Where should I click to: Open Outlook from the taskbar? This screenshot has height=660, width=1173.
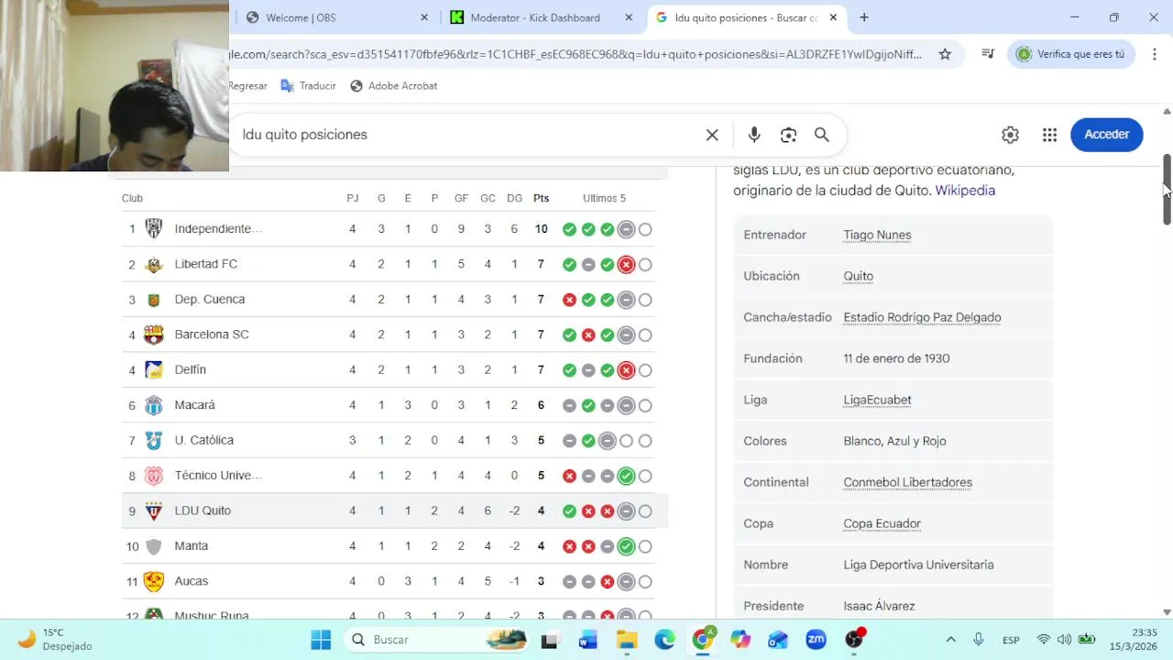tap(778, 640)
